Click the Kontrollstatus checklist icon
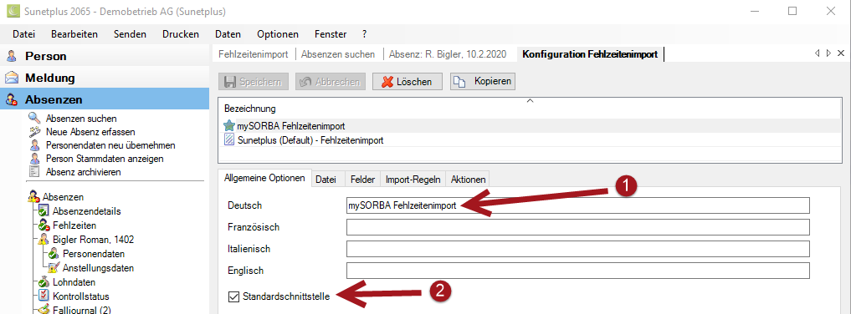The image size is (851, 314). click(x=44, y=296)
